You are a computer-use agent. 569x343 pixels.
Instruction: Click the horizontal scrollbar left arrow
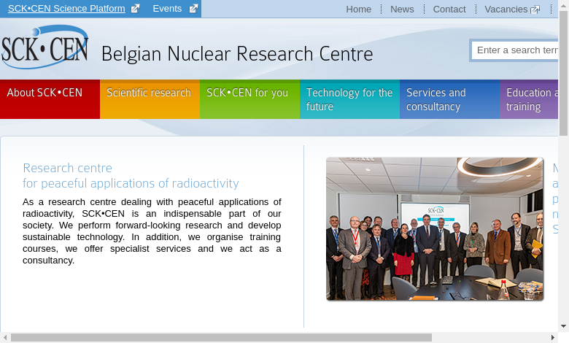coord(5,338)
